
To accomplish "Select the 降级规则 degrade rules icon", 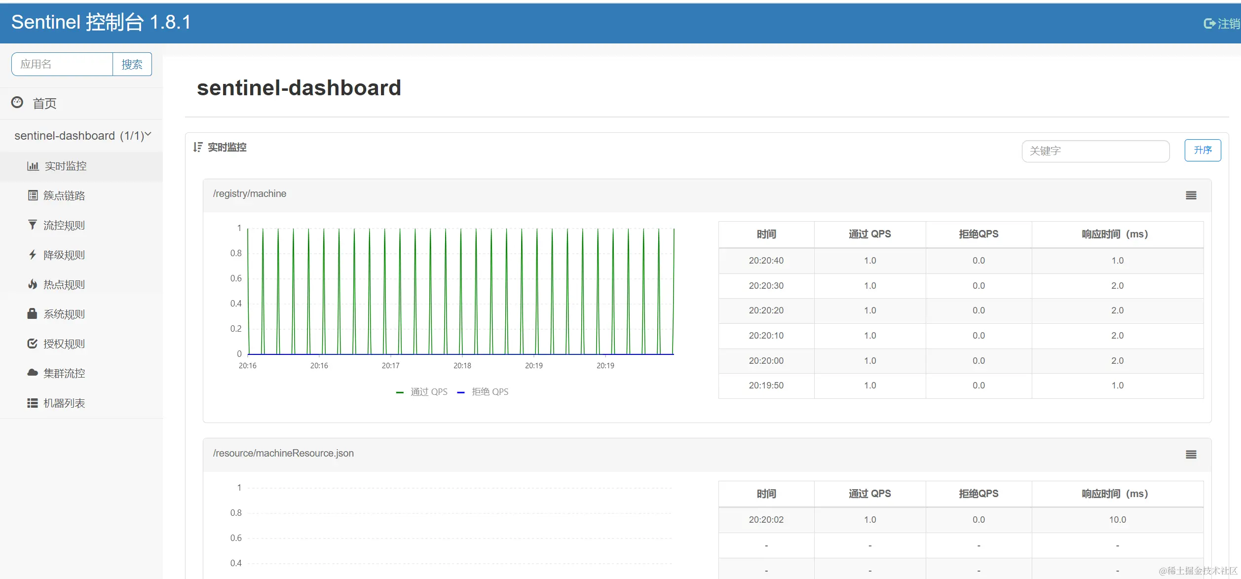I will [32, 255].
